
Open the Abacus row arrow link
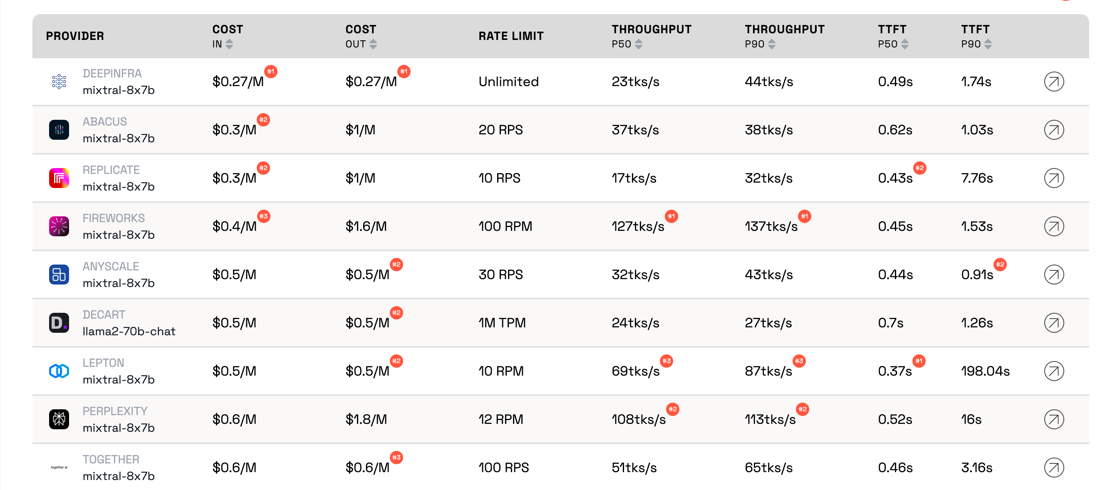click(1053, 130)
